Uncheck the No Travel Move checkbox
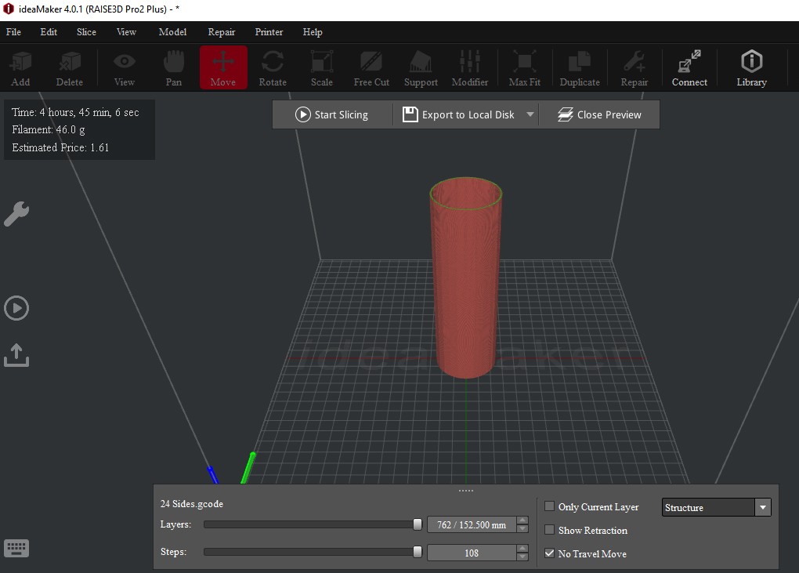 tap(549, 554)
